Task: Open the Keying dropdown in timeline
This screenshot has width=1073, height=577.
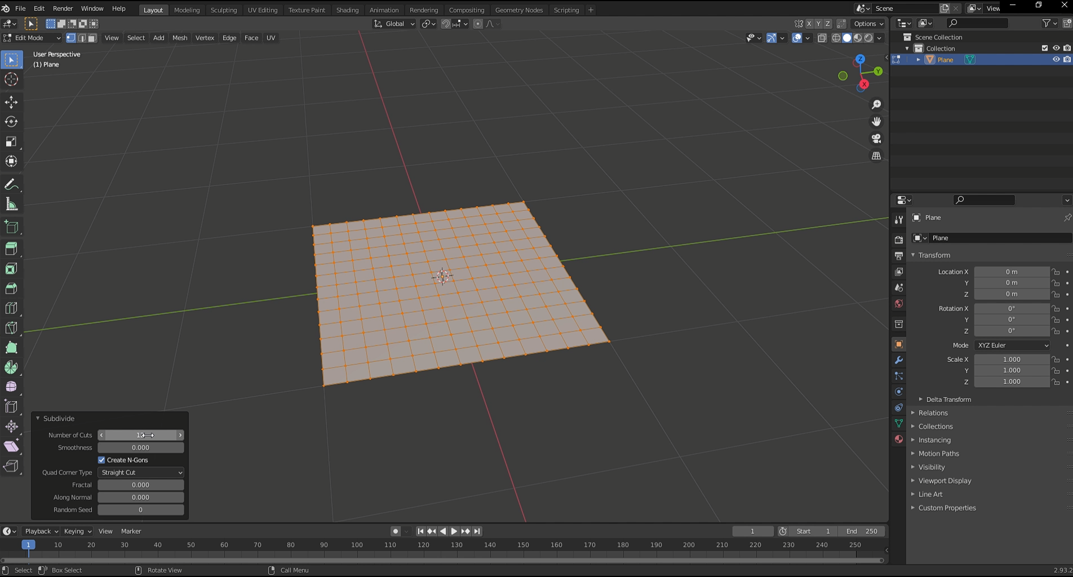Action: (78, 531)
